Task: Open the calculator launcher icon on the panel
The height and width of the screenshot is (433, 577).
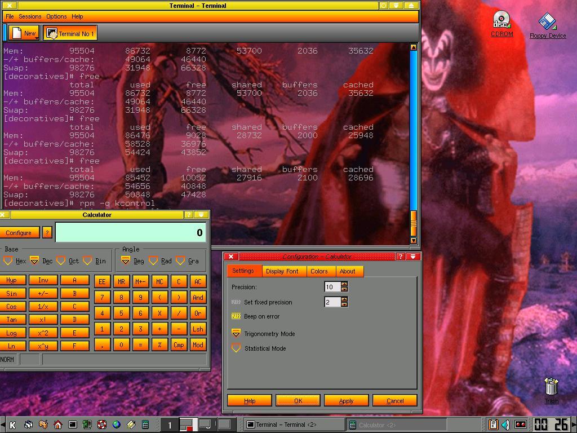Action: click(146, 425)
